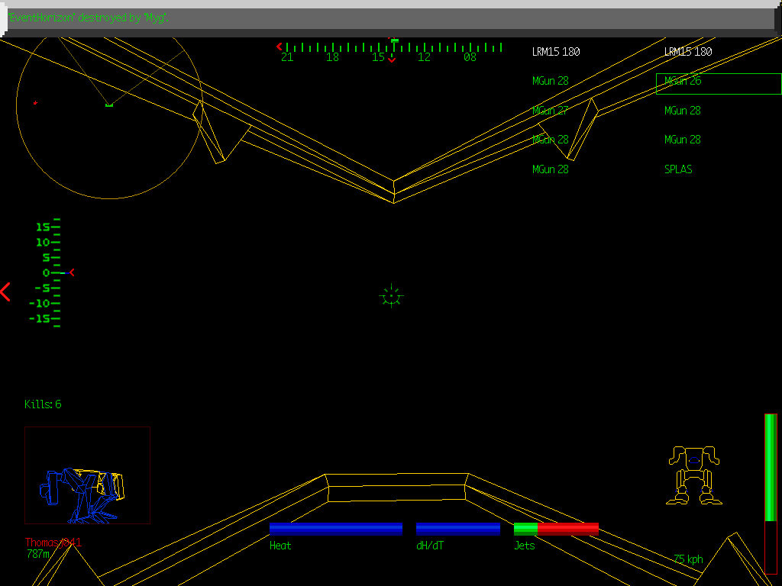Click the red target blip on the radar

coord(34,102)
